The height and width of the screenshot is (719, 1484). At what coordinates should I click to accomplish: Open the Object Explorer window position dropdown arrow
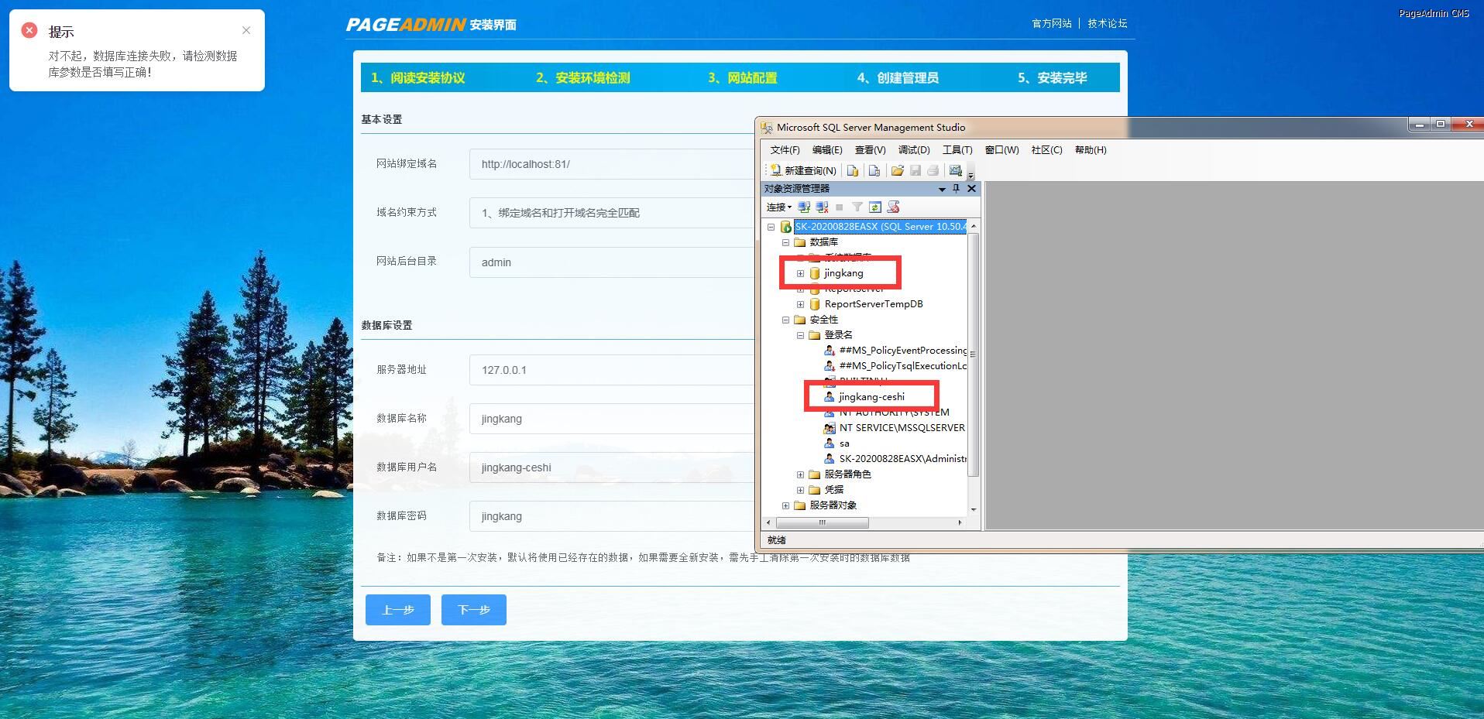942,189
